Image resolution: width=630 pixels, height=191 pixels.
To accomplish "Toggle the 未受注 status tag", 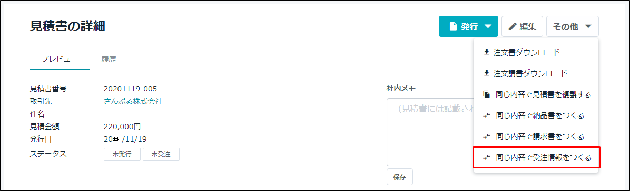I will pyautogui.click(x=161, y=155).
